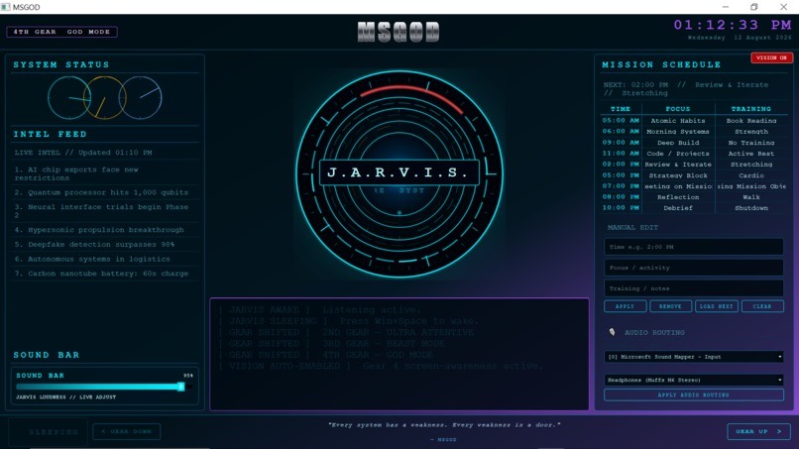The image size is (799, 449).
Task: Click the NEXT: 02:00 PM schedule summary
Action: pyautogui.click(x=686, y=88)
